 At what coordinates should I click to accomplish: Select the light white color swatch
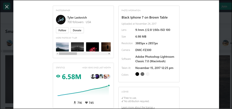click(x=148, y=74)
